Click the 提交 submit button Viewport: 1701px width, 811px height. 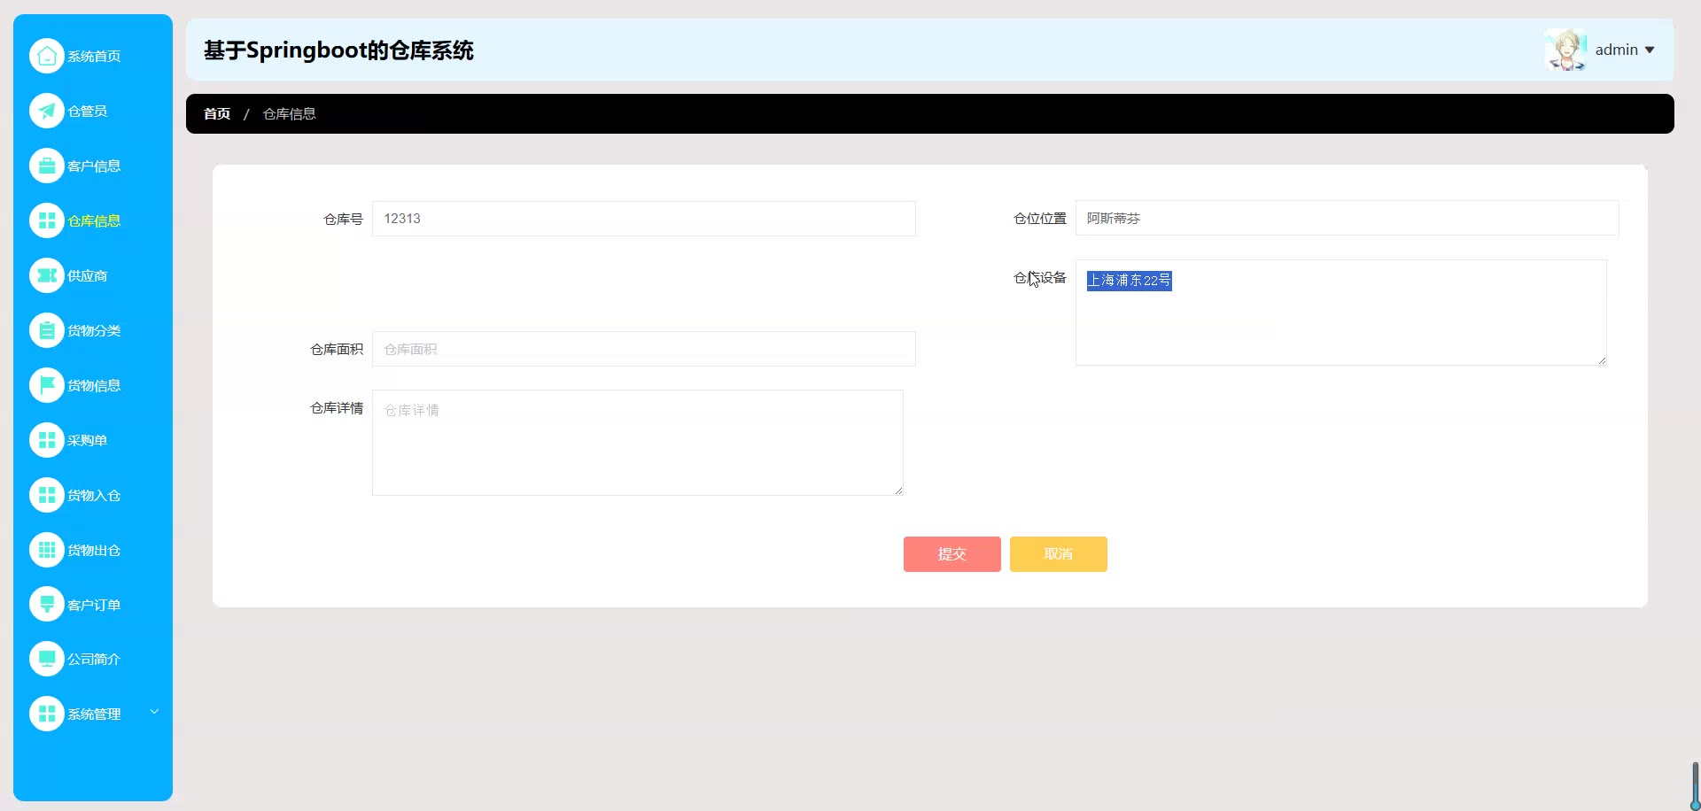coord(952,554)
